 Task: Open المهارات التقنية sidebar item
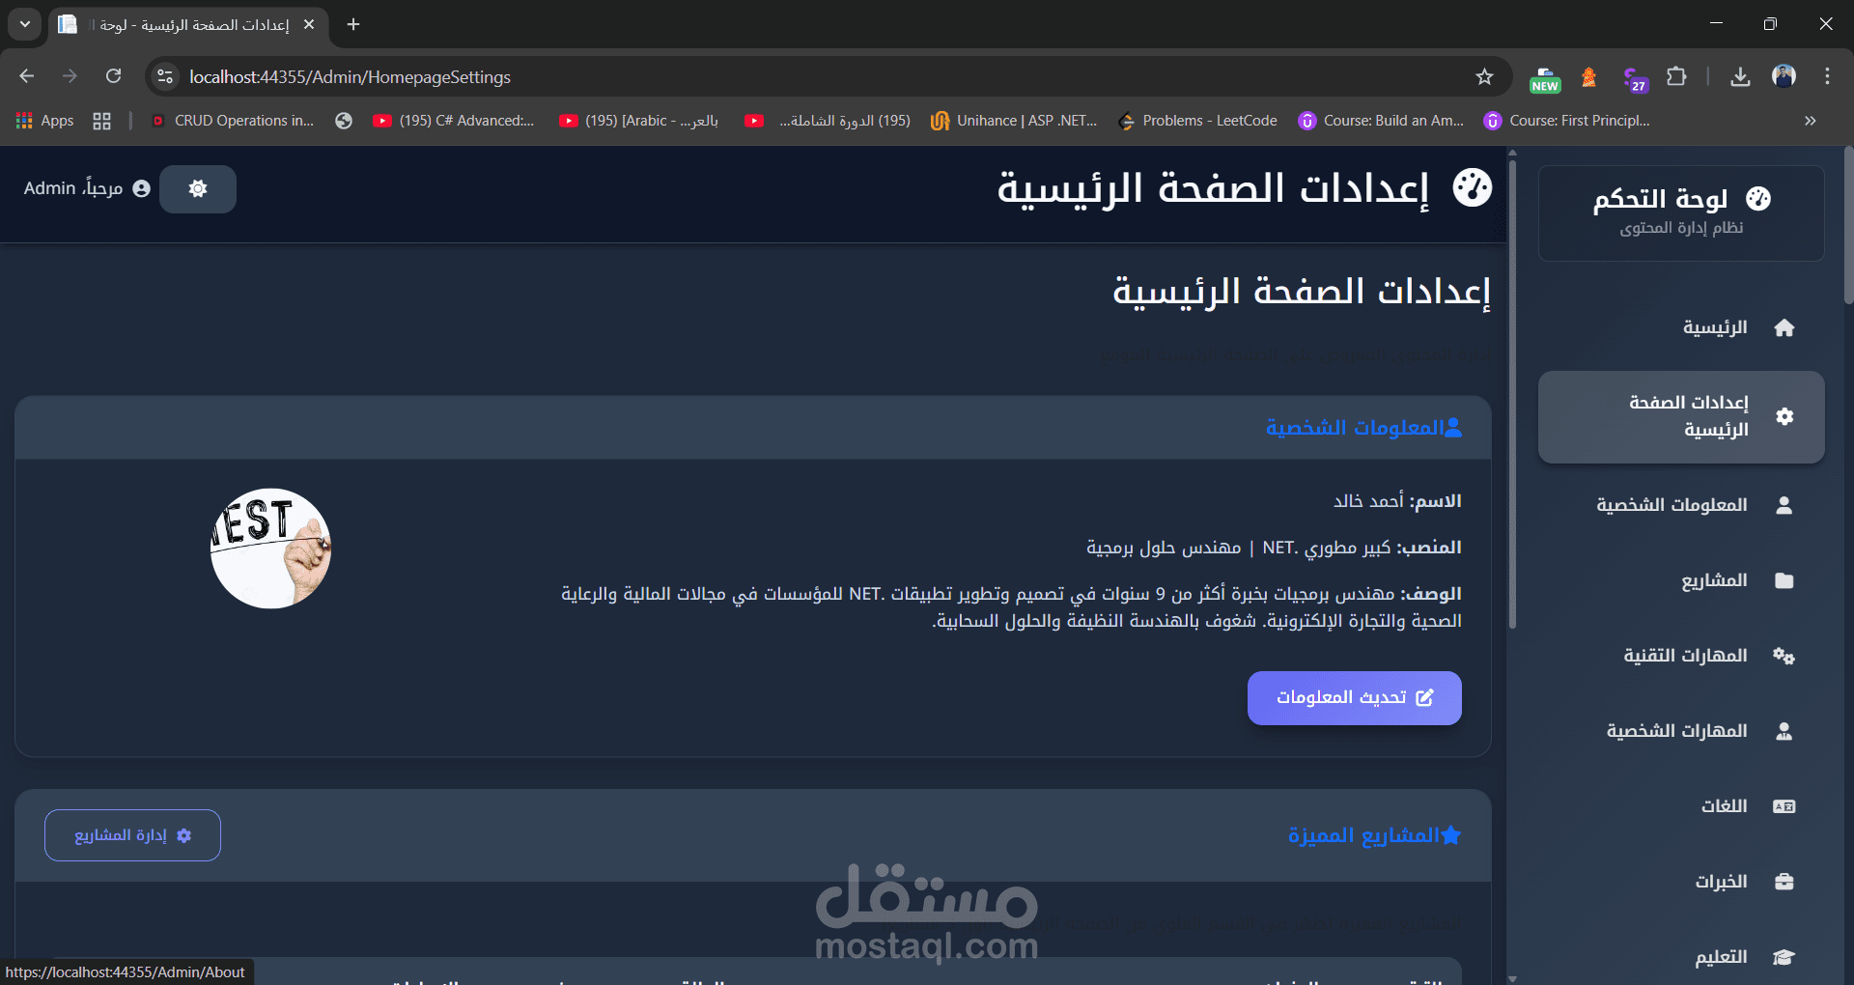point(1681,656)
